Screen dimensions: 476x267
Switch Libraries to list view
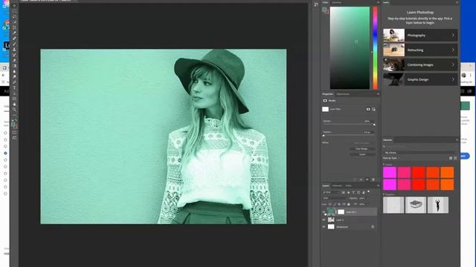[455, 158]
